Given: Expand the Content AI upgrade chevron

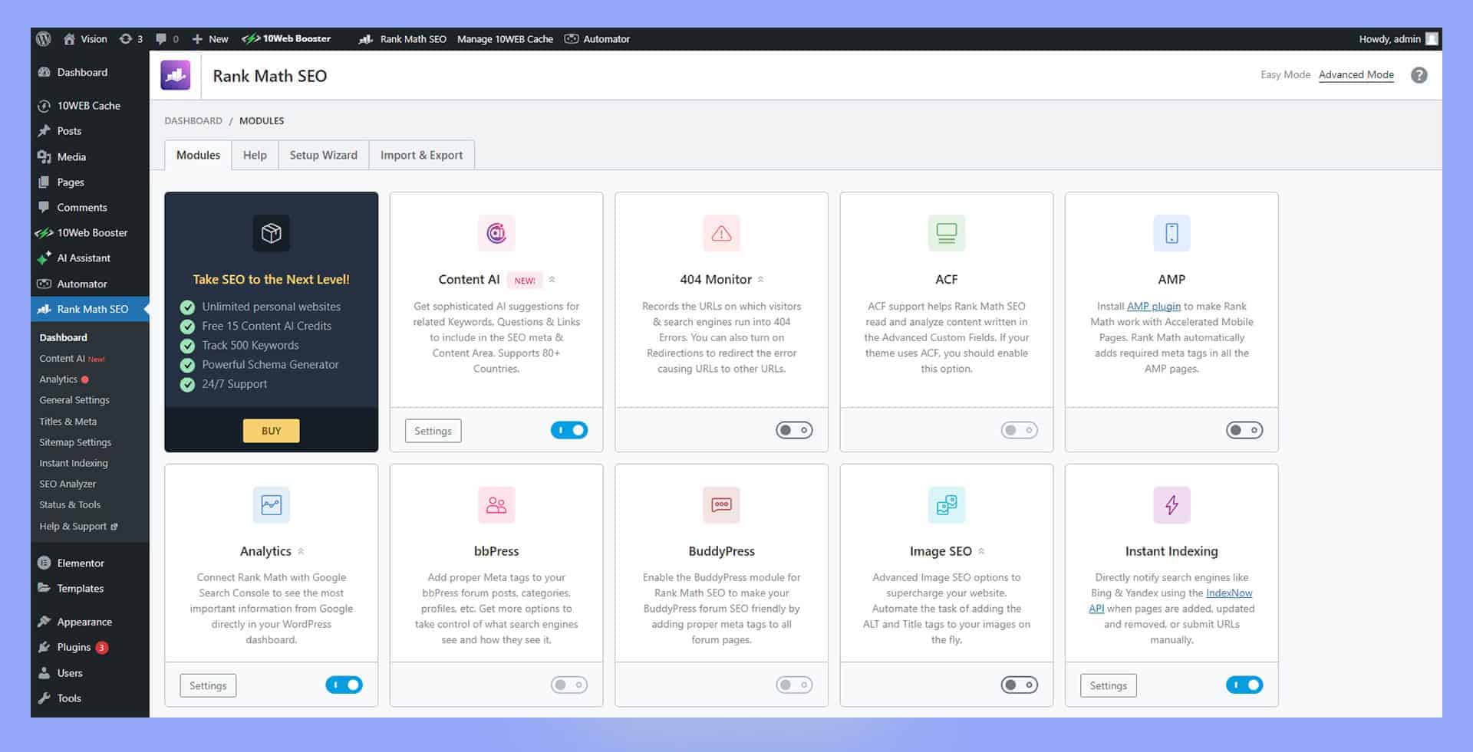Looking at the screenshot, I should click(552, 280).
